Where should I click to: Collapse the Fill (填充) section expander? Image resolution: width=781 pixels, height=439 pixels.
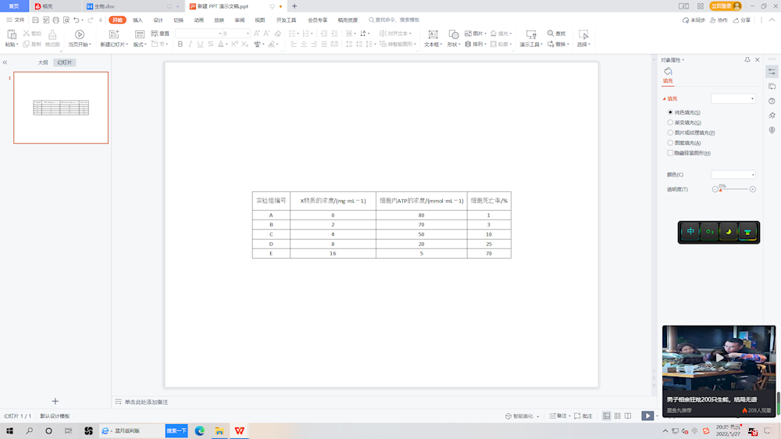coord(664,98)
